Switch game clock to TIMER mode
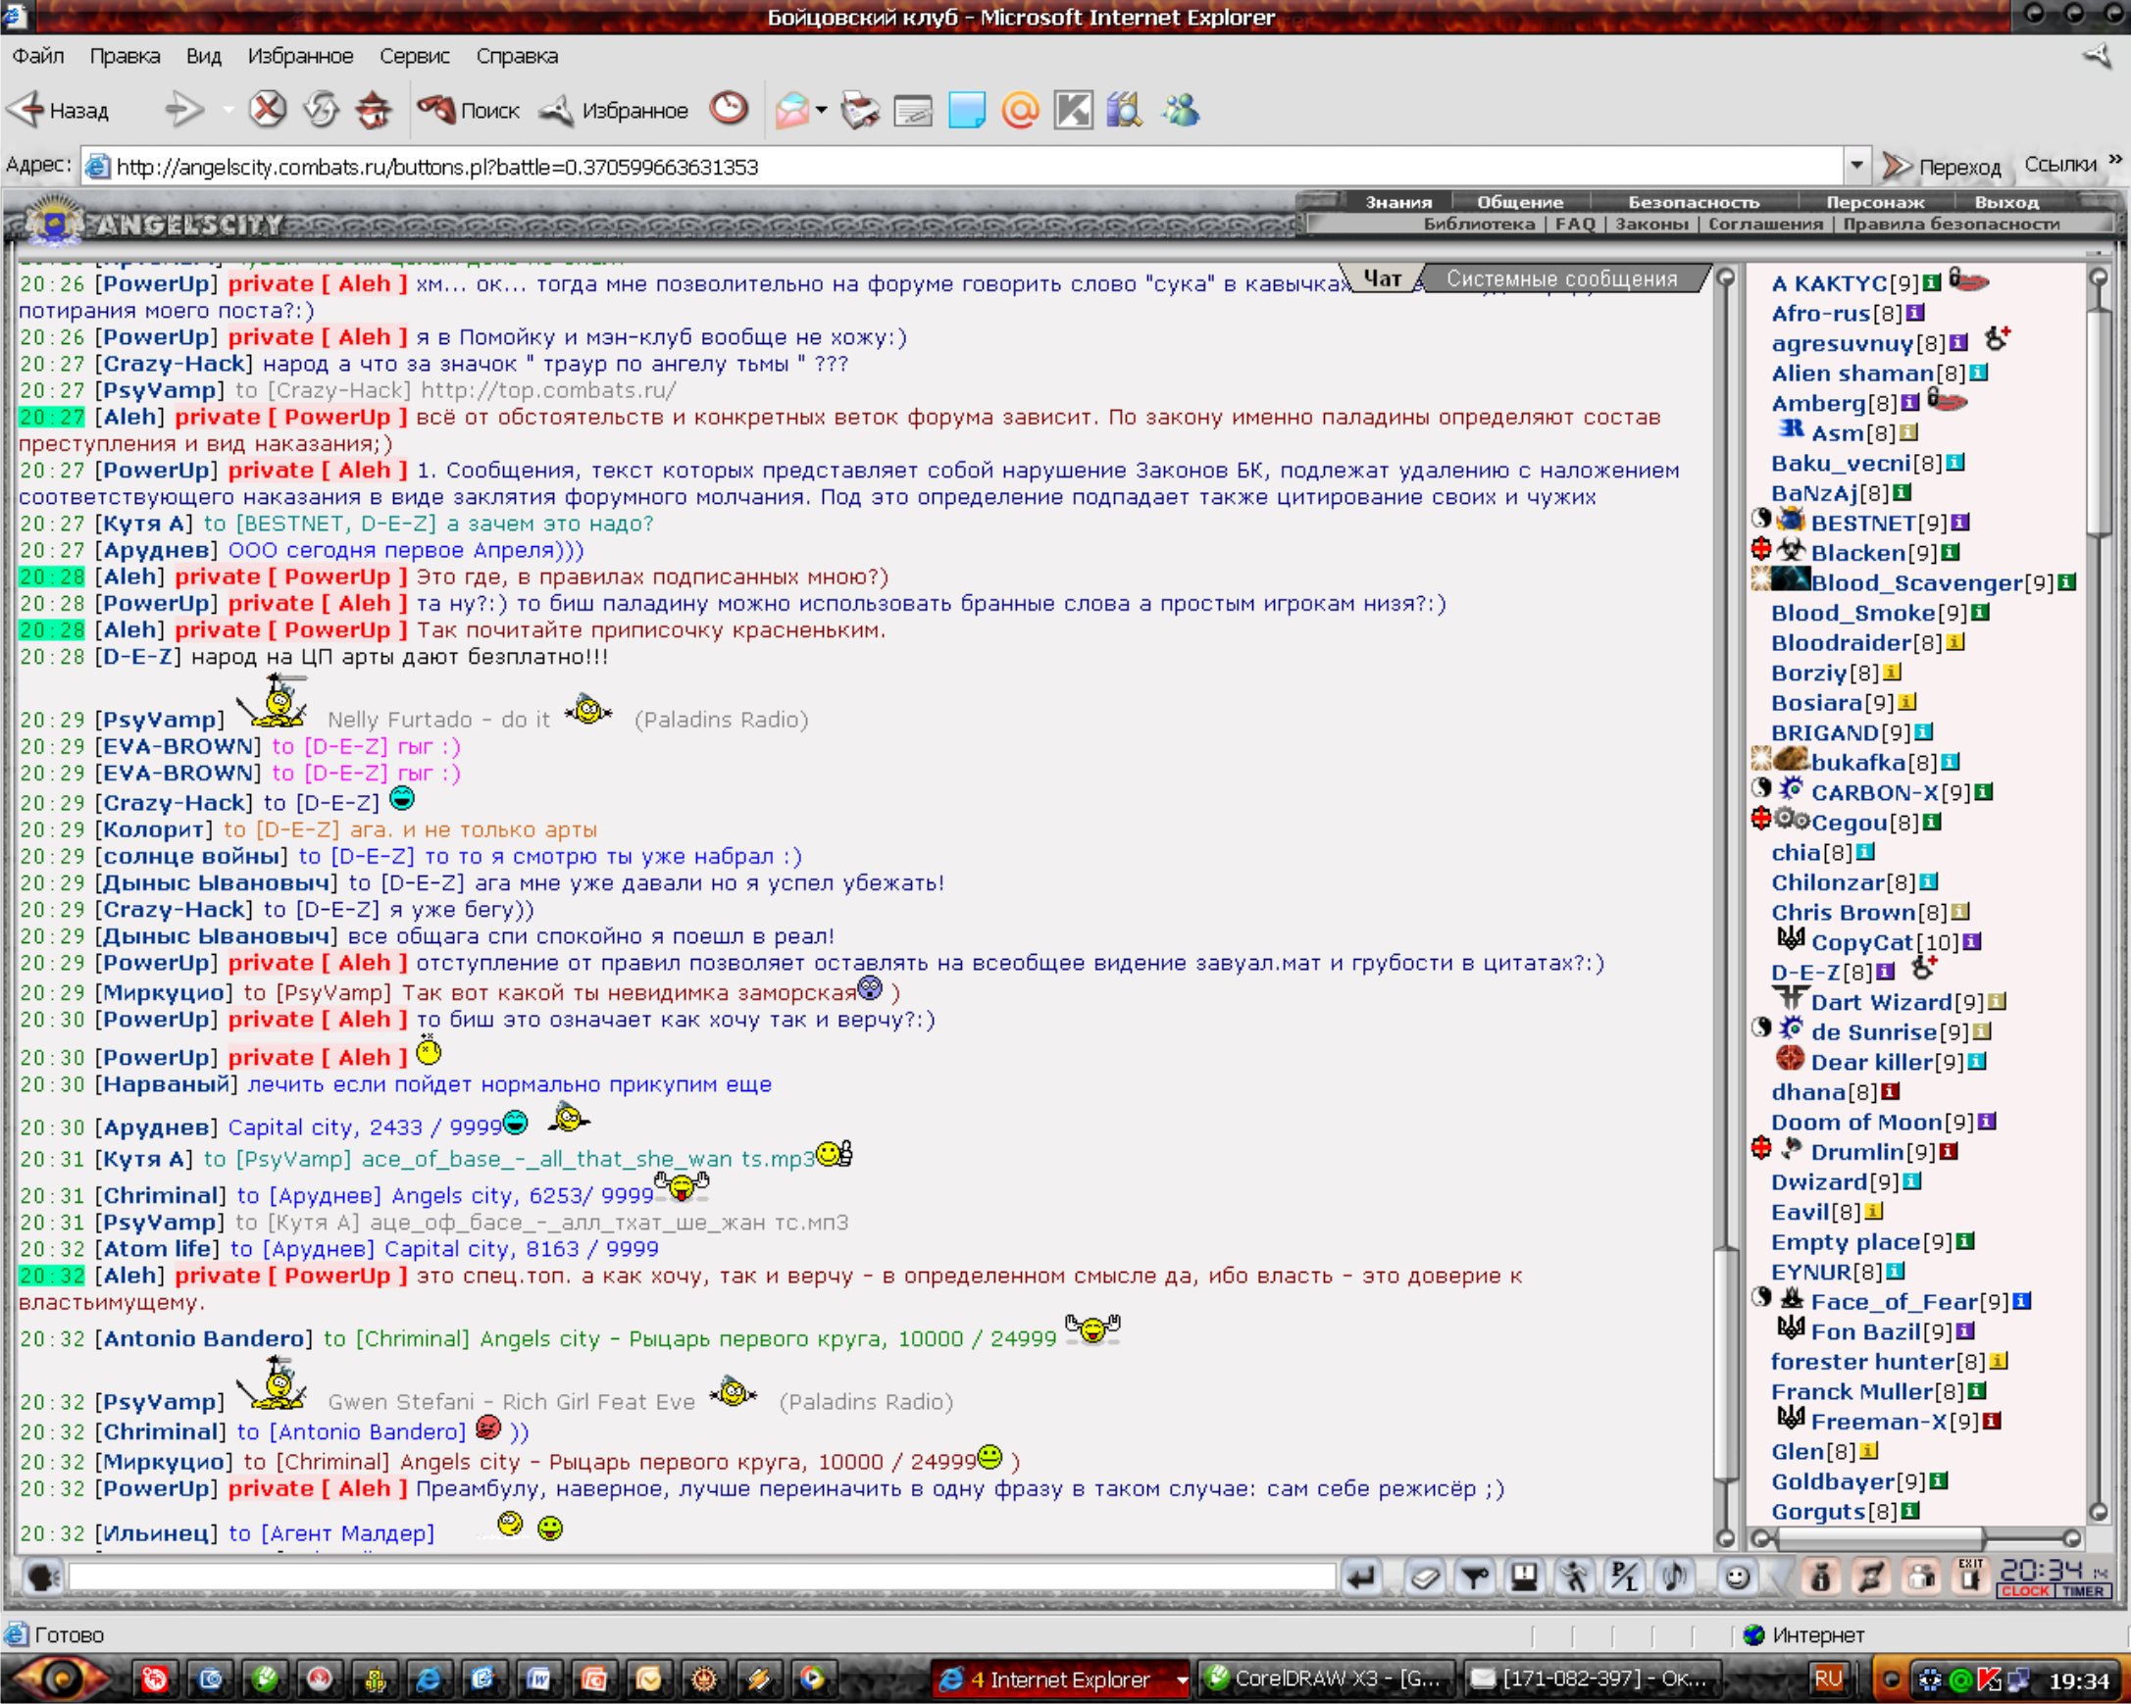Viewport: 2131px width, 1704px height. tap(2083, 1590)
